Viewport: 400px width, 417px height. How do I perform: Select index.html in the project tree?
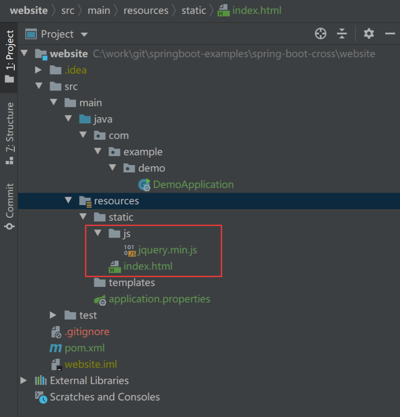point(148,266)
